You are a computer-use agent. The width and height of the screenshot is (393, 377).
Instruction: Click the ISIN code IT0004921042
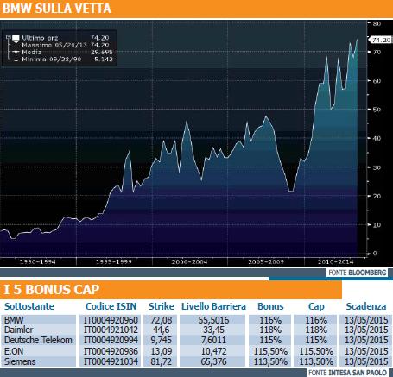pos(111,330)
